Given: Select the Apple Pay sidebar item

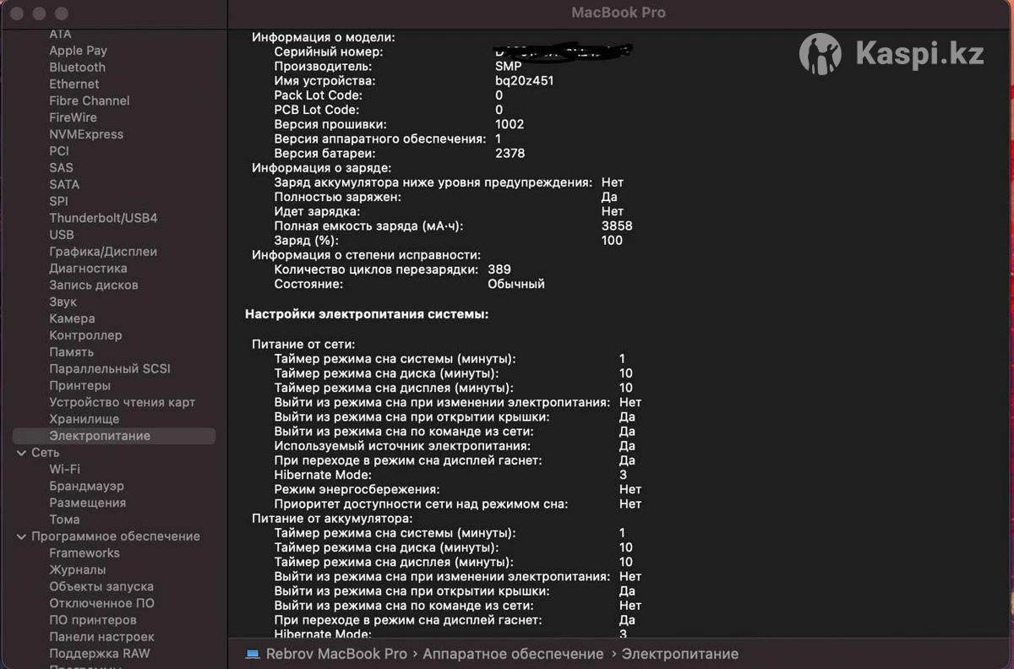Looking at the screenshot, I should point(78,51).
